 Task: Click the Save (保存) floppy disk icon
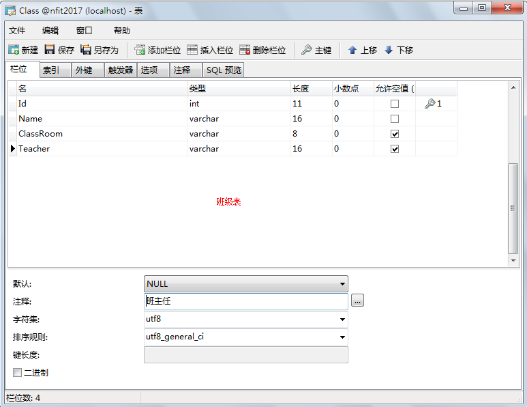click(50, 50)
